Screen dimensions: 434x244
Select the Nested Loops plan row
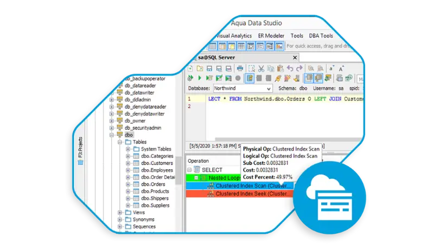click(x=214, y=178)
